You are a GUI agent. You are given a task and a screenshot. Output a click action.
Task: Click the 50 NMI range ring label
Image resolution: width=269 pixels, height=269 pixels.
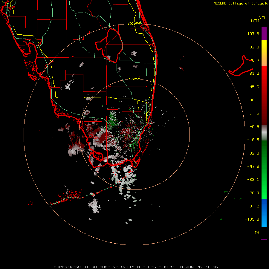(x=134, y=79)
